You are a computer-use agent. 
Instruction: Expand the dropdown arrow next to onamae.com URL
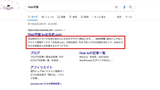pos(64,30)
